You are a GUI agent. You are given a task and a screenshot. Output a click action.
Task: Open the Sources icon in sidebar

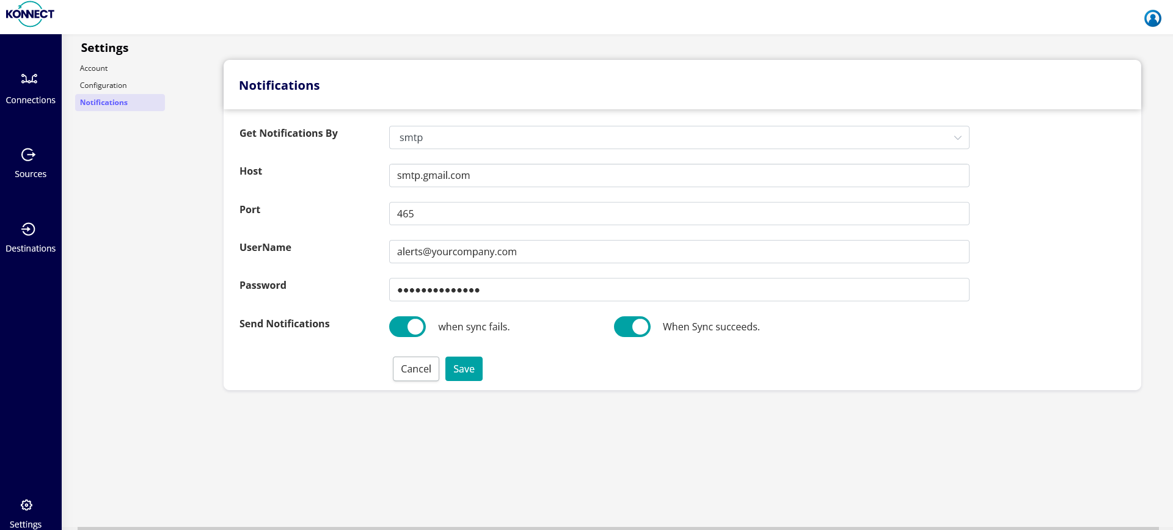[28, 155]
